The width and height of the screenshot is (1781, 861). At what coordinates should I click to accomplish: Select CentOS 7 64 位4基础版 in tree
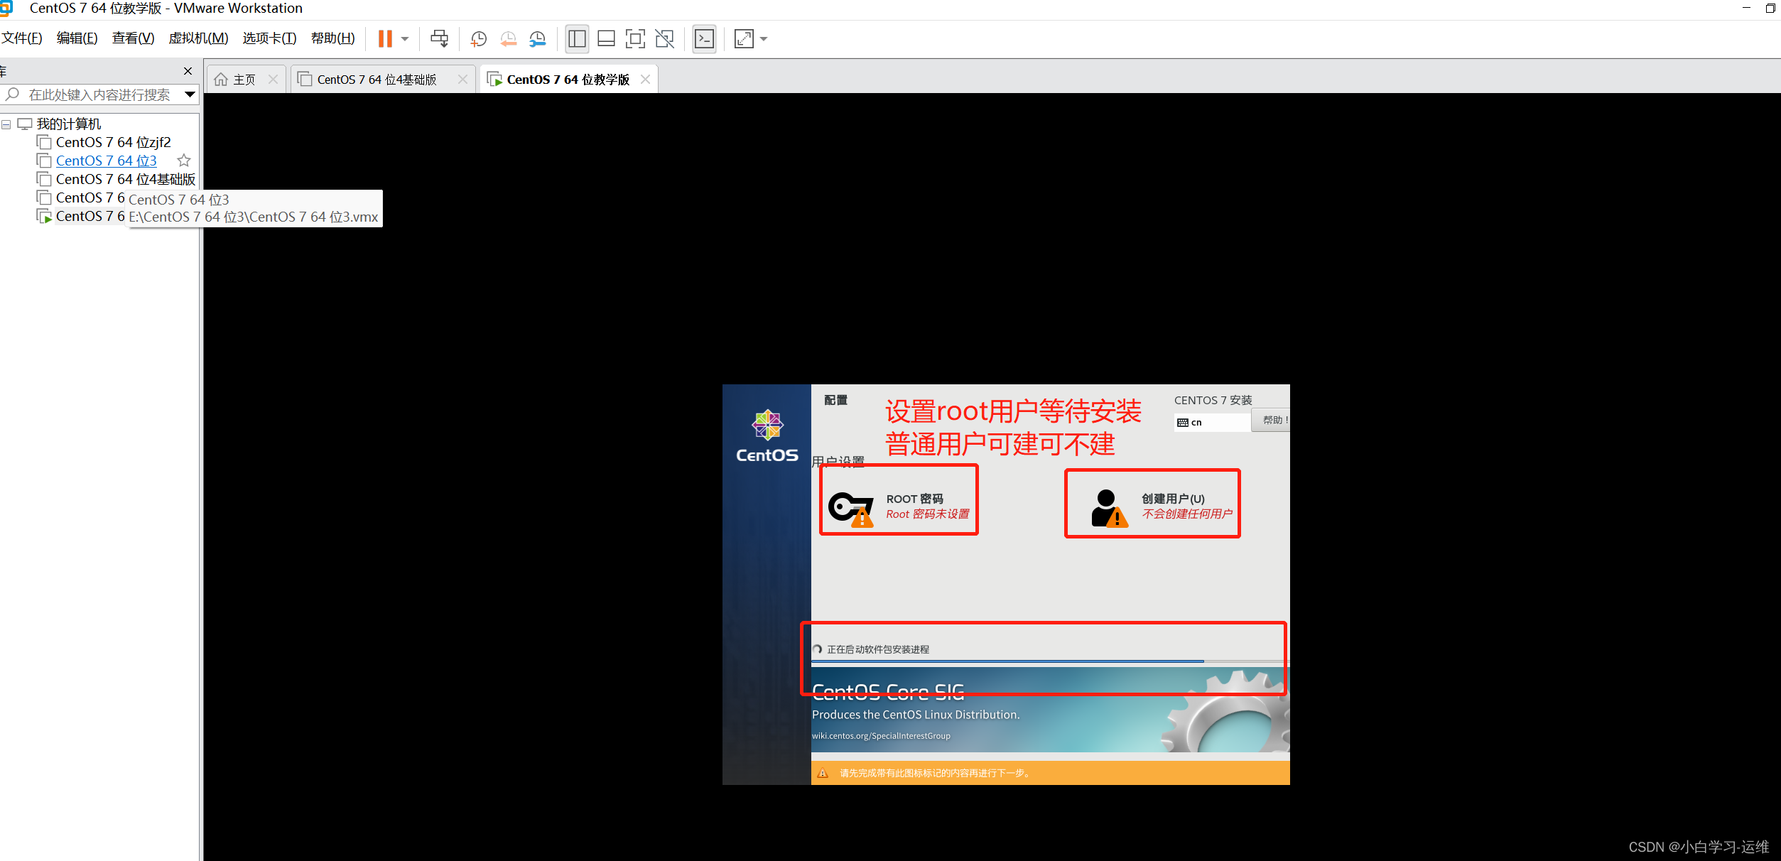click(x=126, y=179)
